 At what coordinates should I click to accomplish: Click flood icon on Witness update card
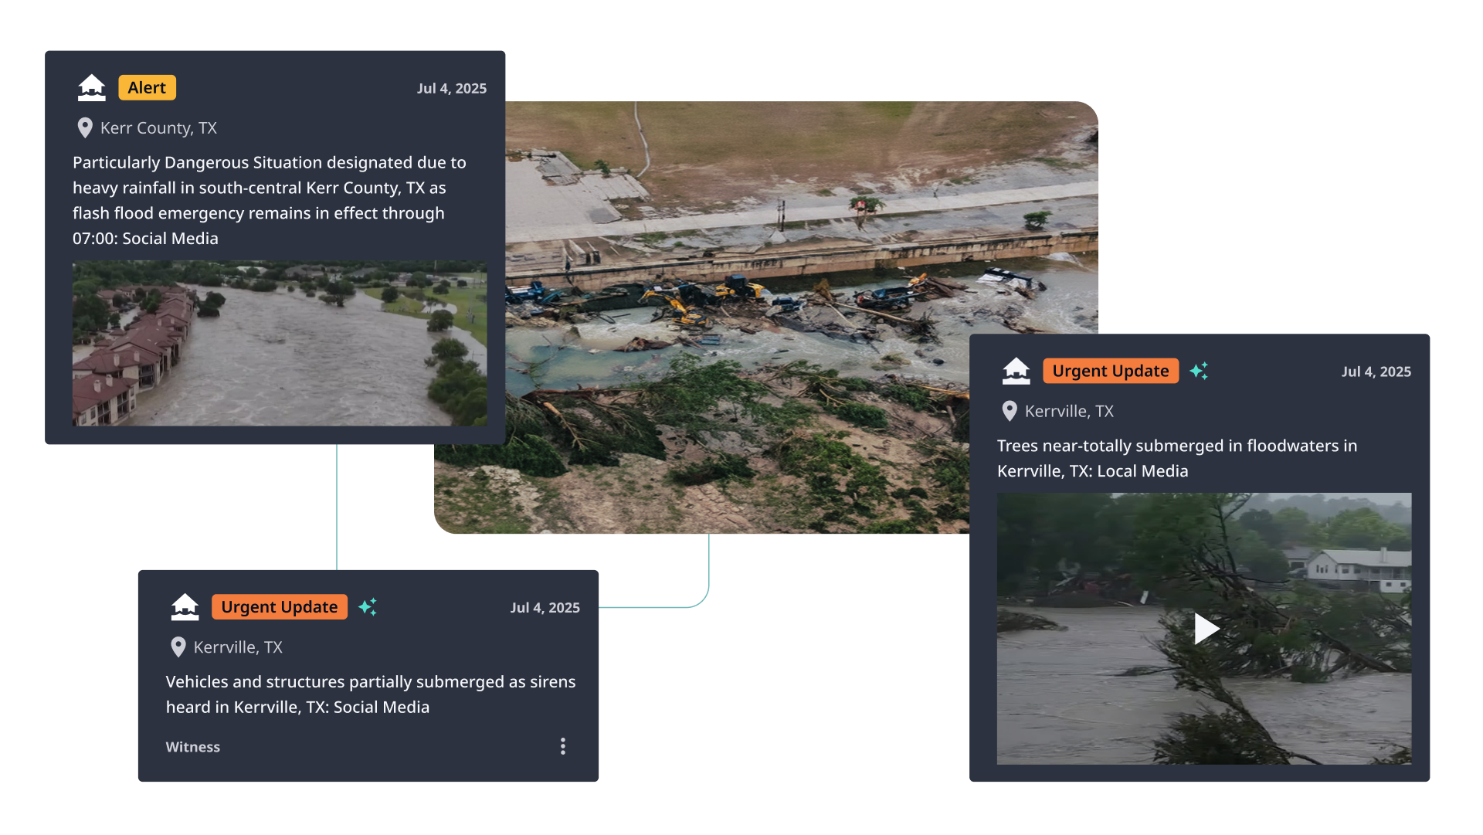coord(185,607)
